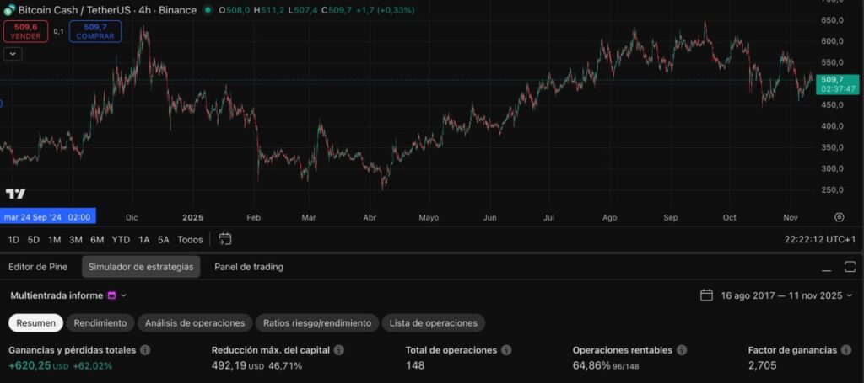The width and height of the screenshot is (864, 383).
Task: Expand the date range 16 ago 2017 selector
Action: (x=776, y=295)
